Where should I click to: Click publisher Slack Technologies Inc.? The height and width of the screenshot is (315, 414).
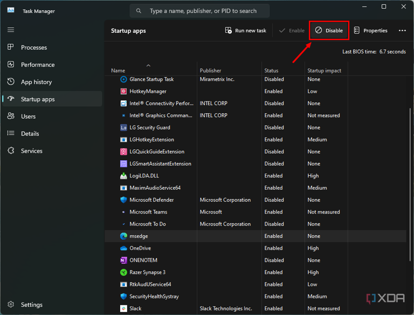(x=226, y=309)
